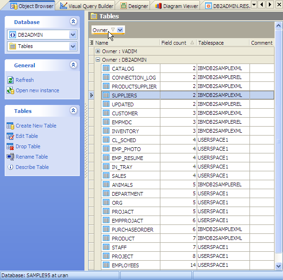Switch to the Visual Query Builder tab
Viewport: 283px width, 280px height.
pyautogui.click(x=87, y=6)
